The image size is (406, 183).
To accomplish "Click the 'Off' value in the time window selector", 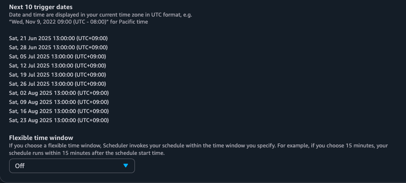I will click(20, 166).
